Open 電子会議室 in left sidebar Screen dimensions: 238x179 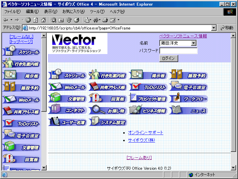coord(21,135)
